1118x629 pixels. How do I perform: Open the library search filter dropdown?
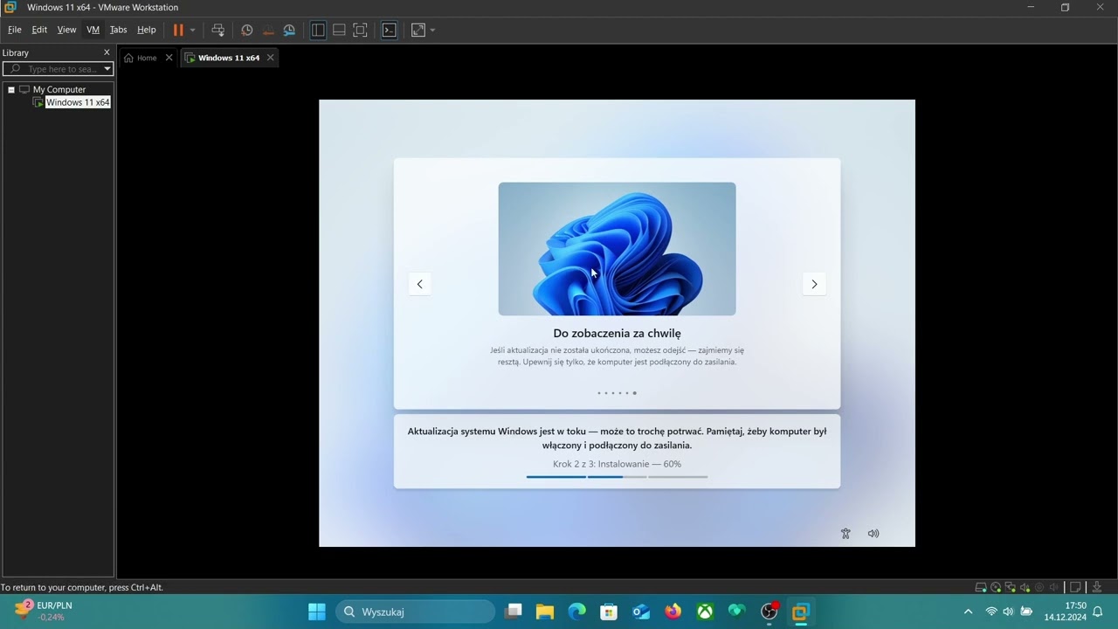point(107,69)
